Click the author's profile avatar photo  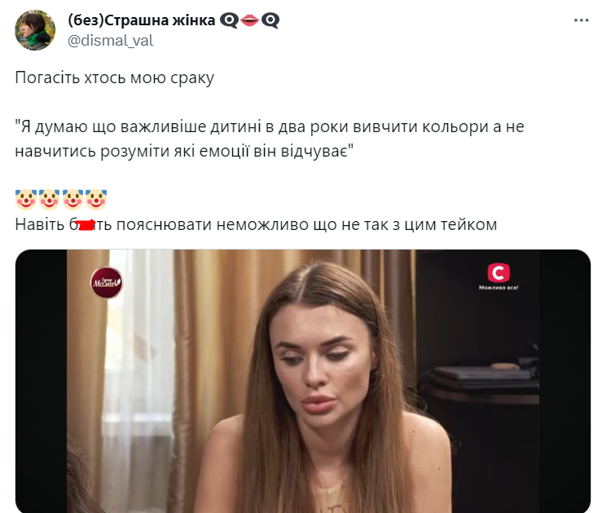(35, 30)
